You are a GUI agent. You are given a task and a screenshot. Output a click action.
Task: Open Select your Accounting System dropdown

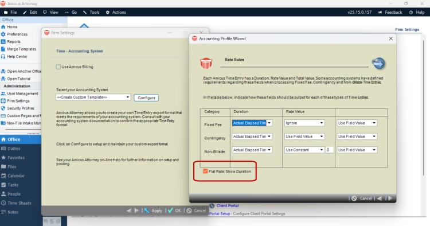(93, 97)
